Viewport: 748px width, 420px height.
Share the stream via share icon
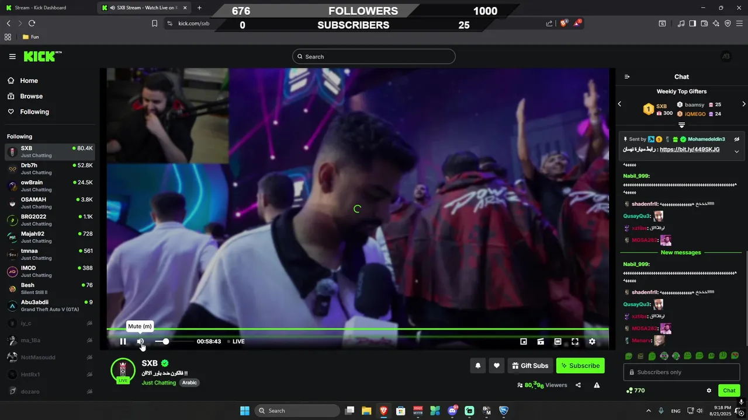(x=578, y=385)
